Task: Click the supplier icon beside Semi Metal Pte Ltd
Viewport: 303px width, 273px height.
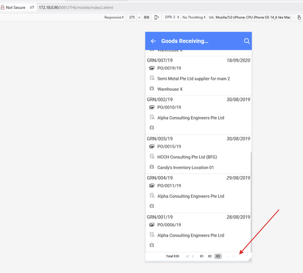Action: (152, 78)
